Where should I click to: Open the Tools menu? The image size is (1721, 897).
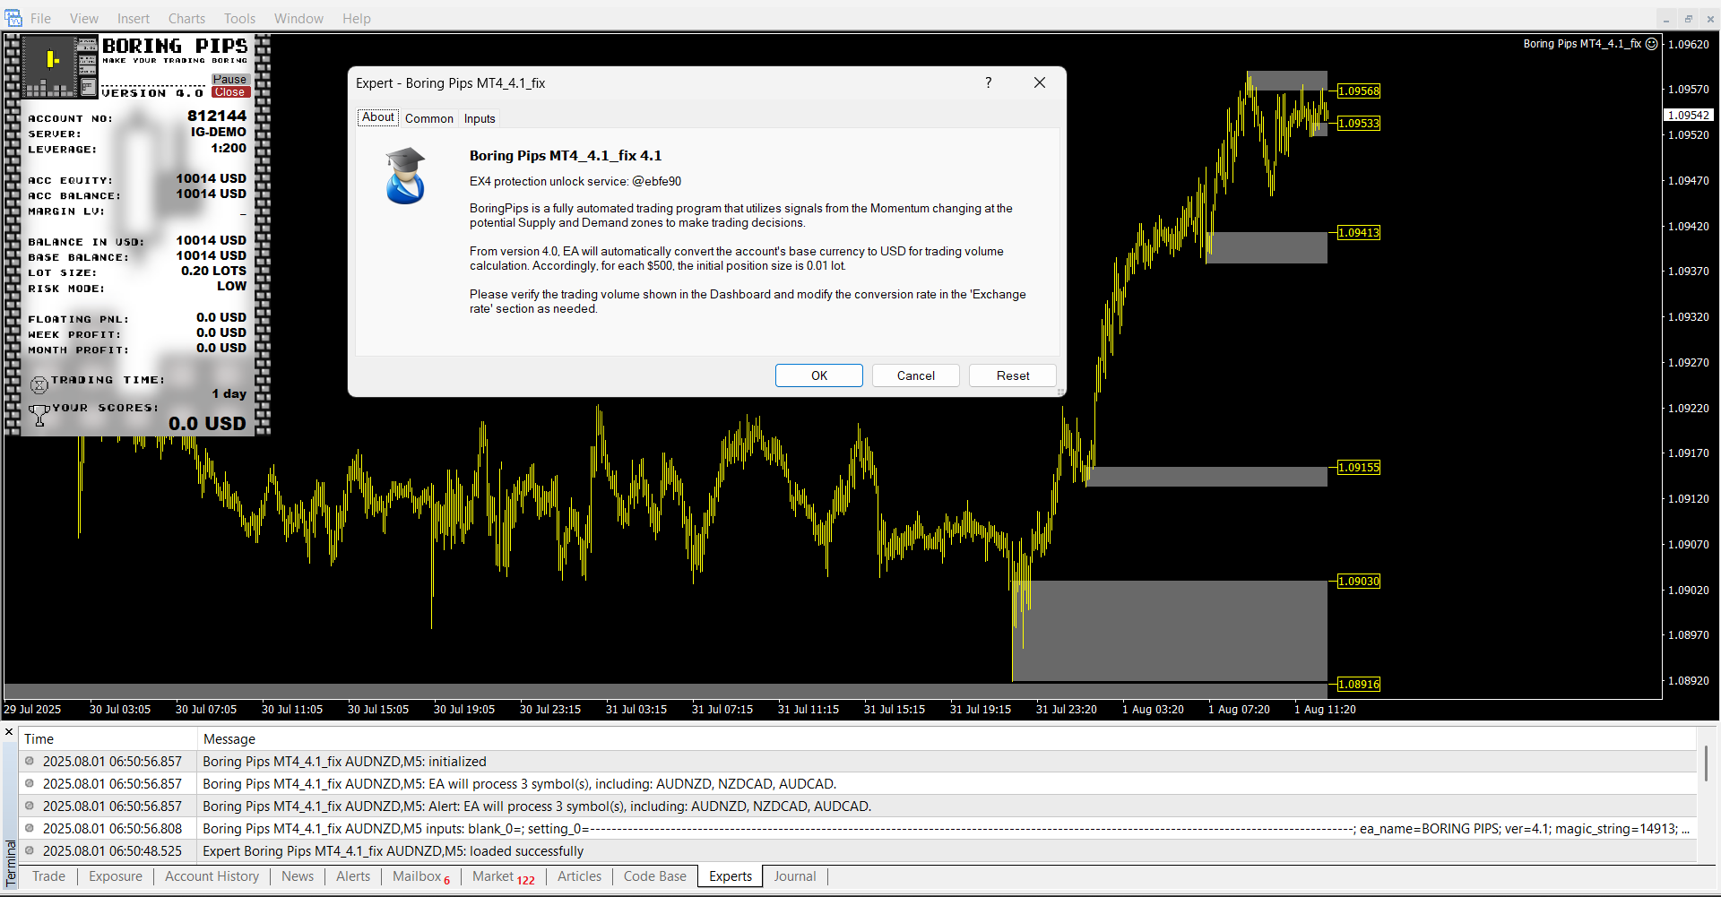pyautogui.click(x=239, y=18)
